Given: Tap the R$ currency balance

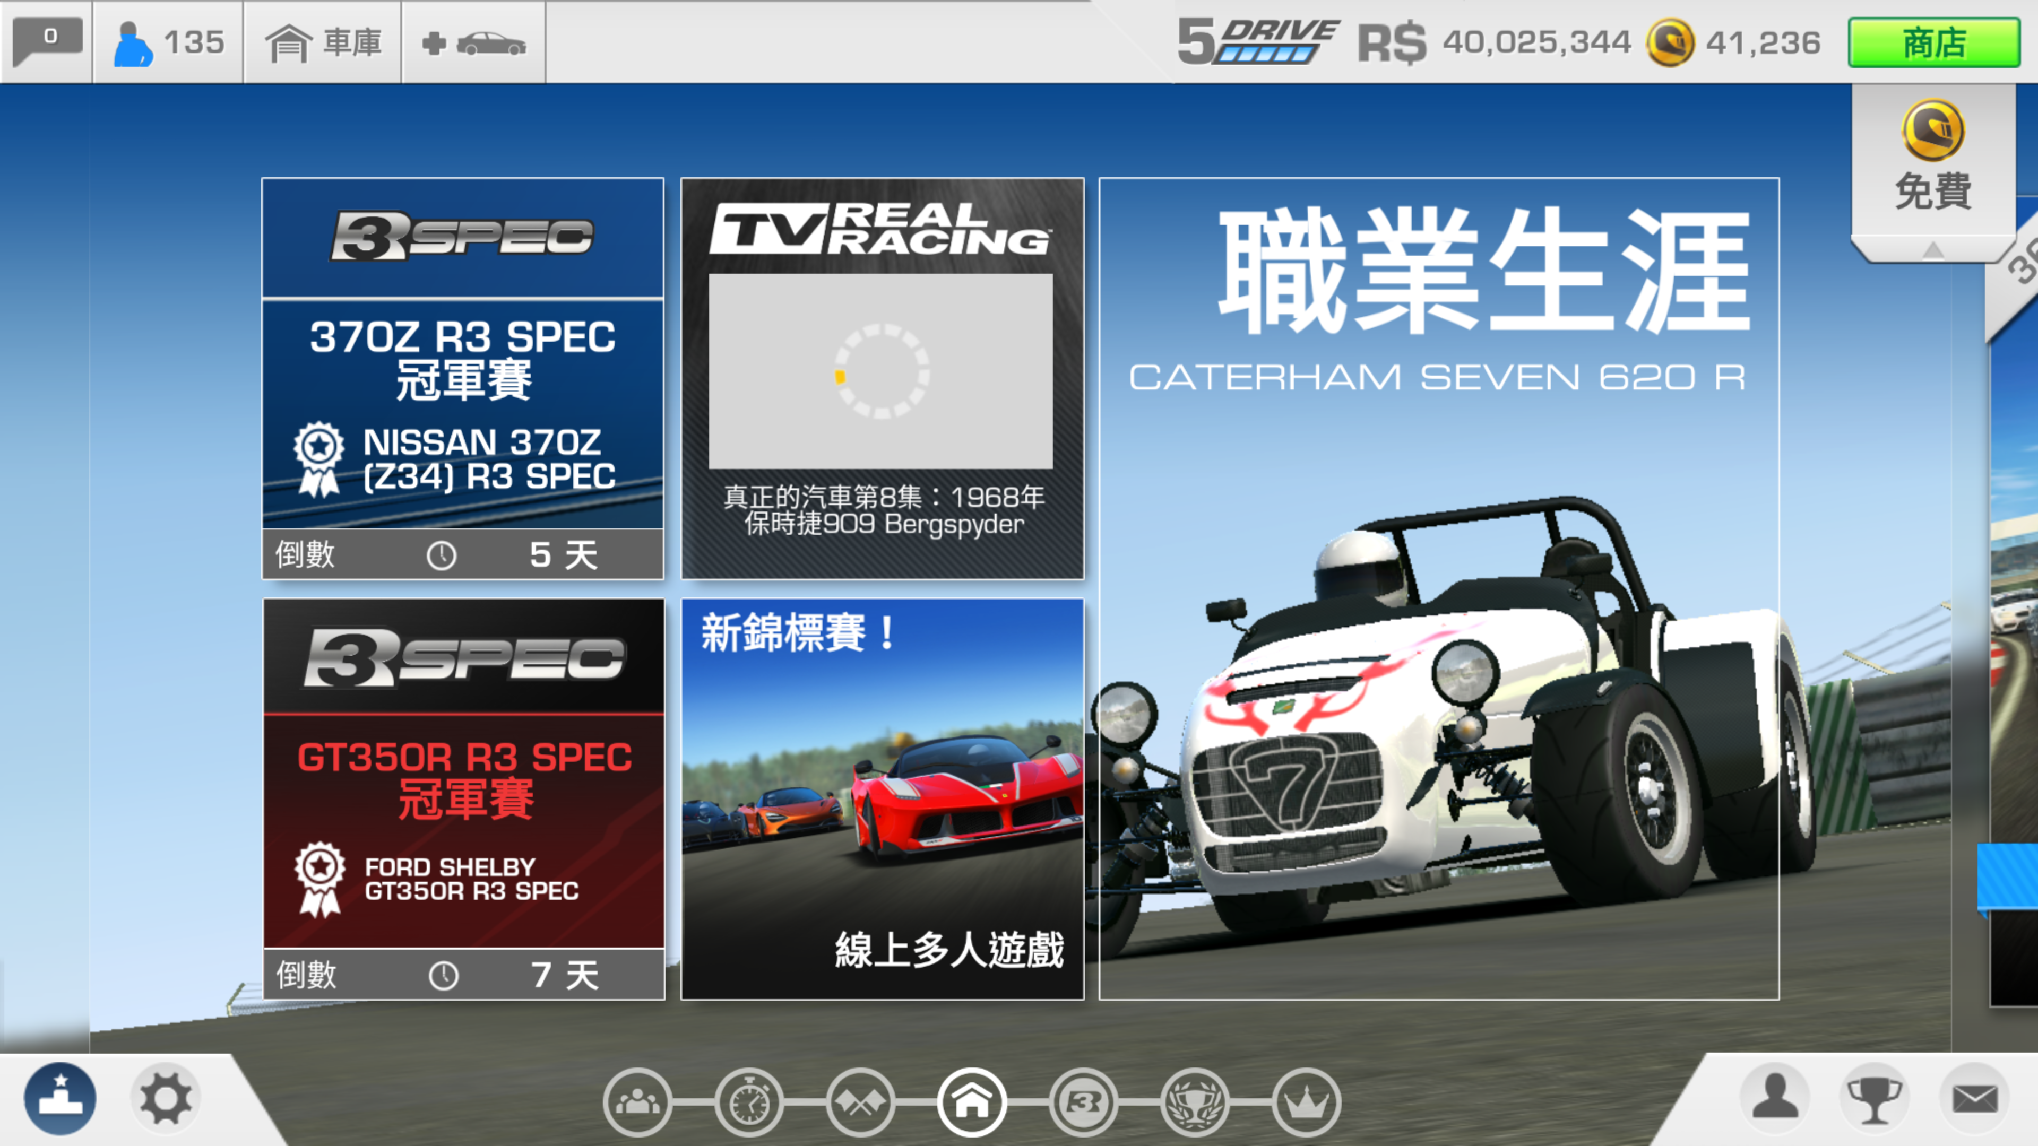Looking at the screenshot, I should (x=1493, y=42).
